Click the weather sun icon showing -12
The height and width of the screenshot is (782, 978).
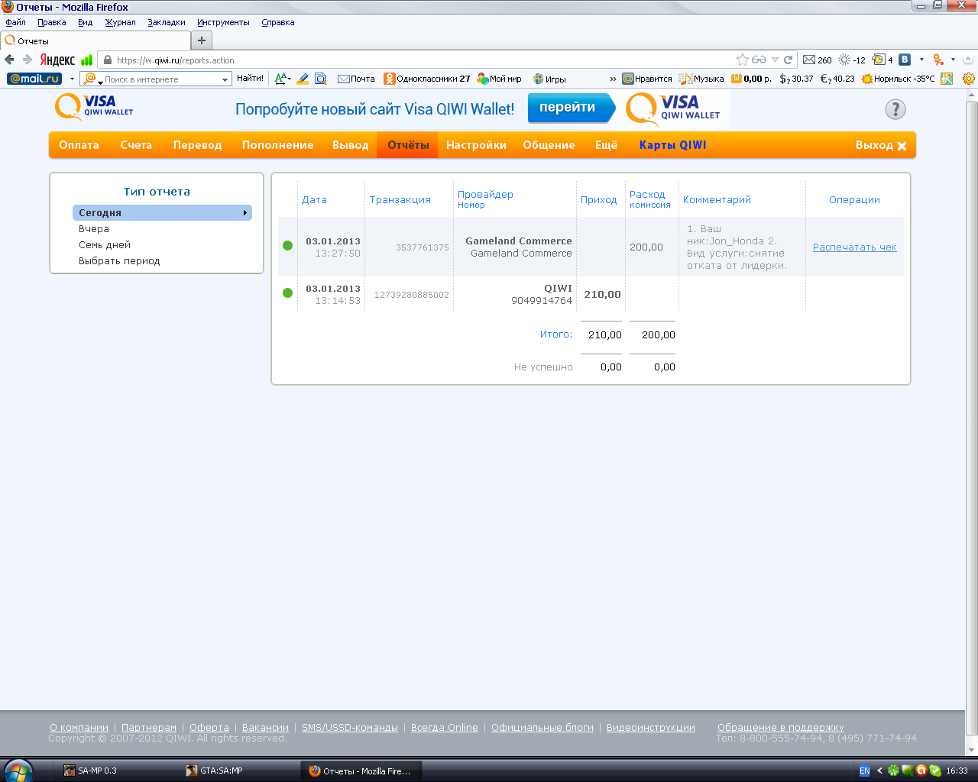(x=851, y=60)
